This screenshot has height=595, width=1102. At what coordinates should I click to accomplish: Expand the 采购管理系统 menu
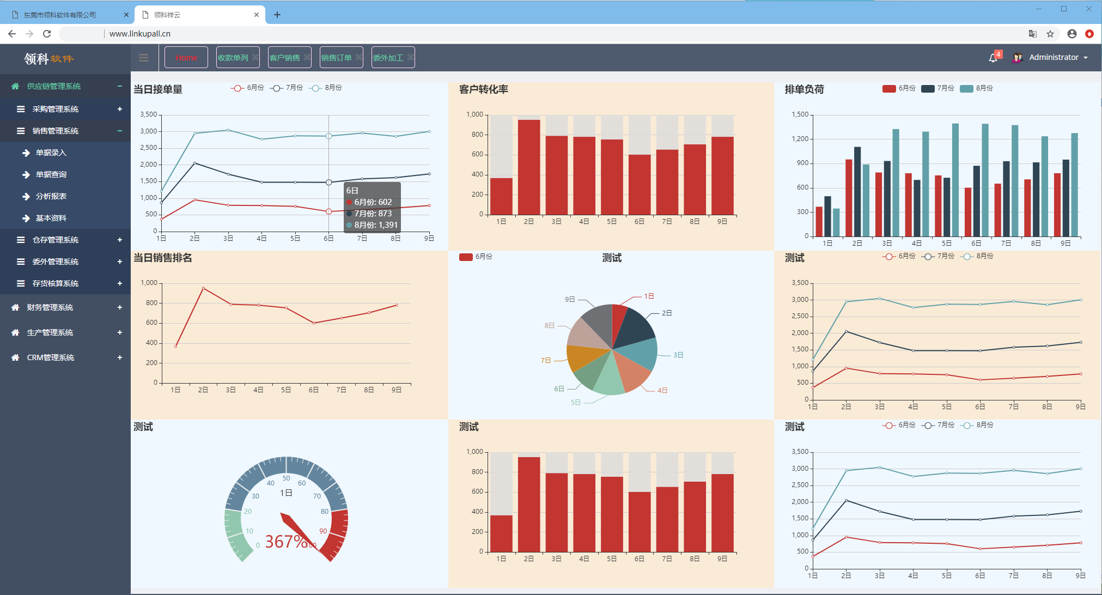point(119,109)
